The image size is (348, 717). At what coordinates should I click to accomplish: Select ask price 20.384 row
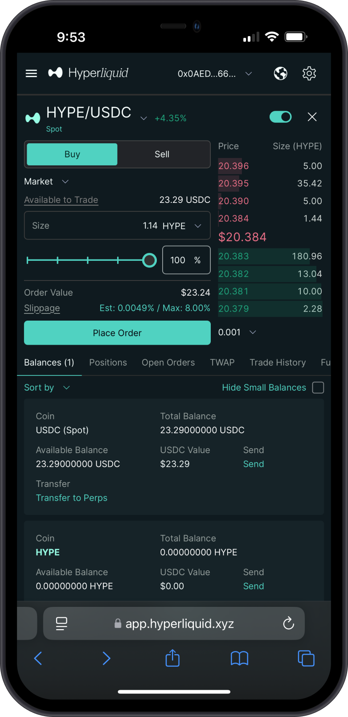pyautogui.click(x=270, y=218)
